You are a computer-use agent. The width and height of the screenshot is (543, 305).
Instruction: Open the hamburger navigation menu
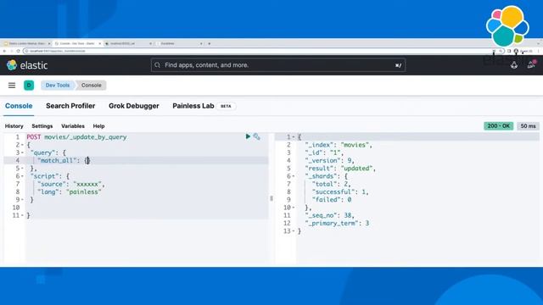click(x=12, y=85)
